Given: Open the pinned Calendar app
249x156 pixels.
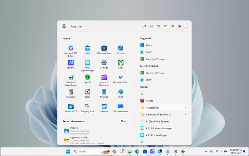Looking at the screenshot, I should (104, 108).
